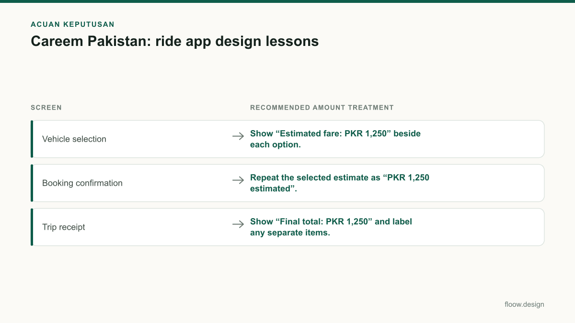
Task: Click the 'SCREEN' column header
Action: [x=46, y=108]
